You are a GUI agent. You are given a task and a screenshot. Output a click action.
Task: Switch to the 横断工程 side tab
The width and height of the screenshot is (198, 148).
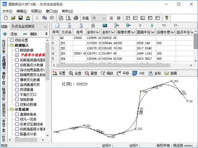pos(4,78)
